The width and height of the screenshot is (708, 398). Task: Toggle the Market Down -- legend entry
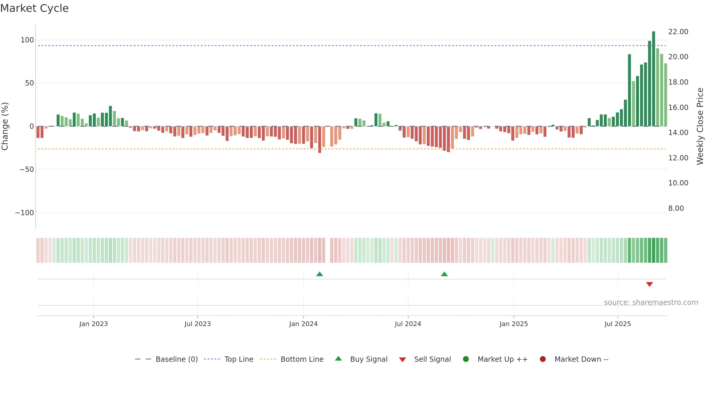click(574, 359)
